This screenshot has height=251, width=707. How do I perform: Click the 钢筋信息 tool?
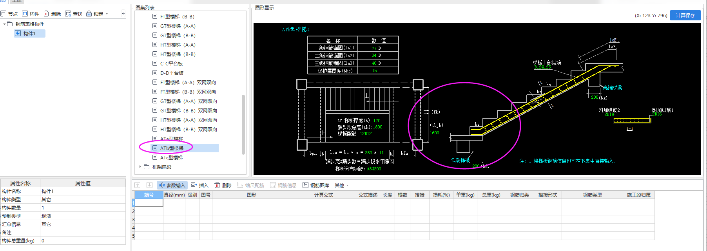[283, 185]
